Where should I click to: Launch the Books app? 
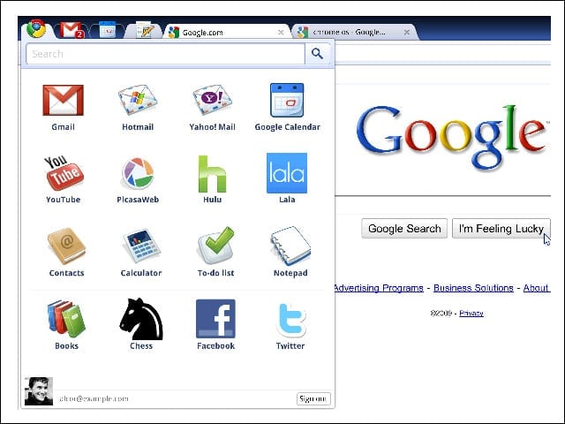pos(66,318)
